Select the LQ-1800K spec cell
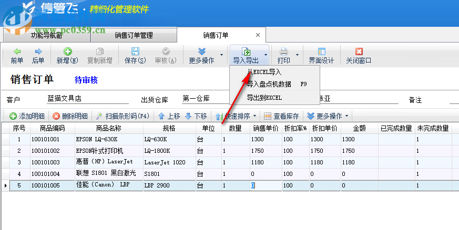The width and height of the screenshot is (459, 230). point(169,151)
